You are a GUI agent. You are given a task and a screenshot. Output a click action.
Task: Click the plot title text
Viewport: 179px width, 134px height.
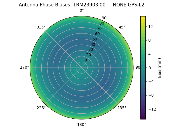[81, 5]
